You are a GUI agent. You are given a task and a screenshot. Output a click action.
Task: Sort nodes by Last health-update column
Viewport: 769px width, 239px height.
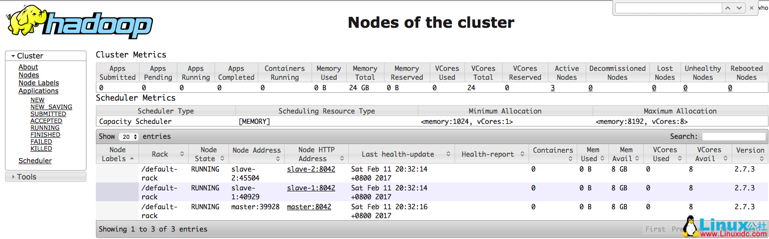tap(401, 154)
